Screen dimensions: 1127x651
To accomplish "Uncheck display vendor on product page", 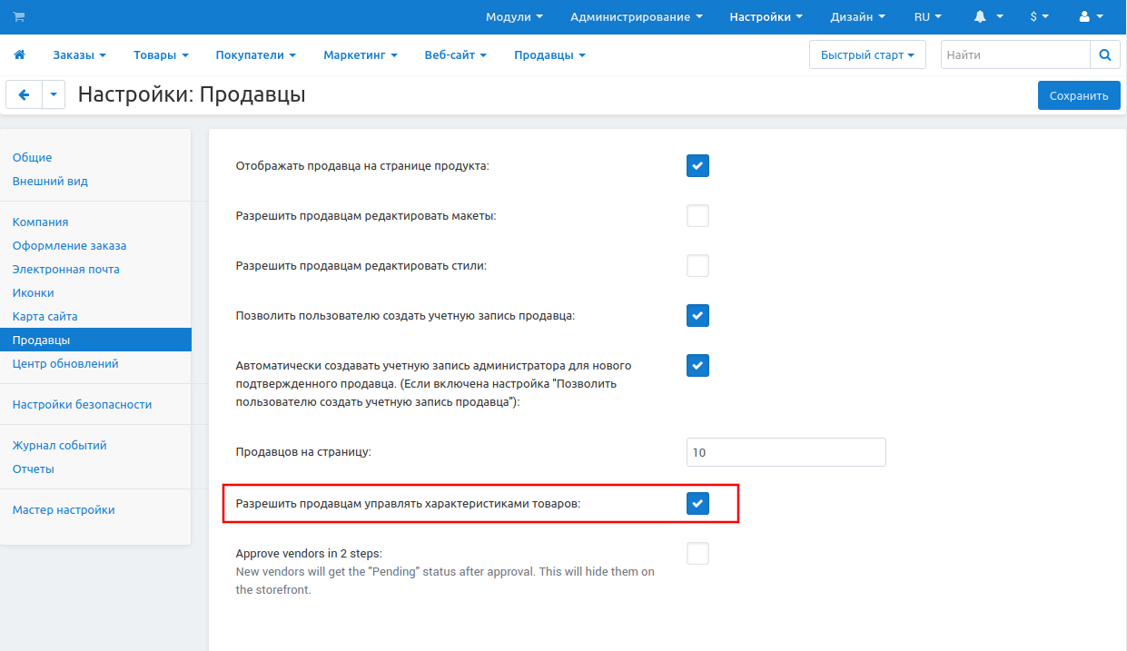I will pyautogui.click(x=697, y=165).
